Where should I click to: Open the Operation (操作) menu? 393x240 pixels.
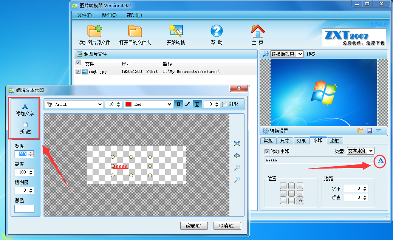click(x=109, y=15)
